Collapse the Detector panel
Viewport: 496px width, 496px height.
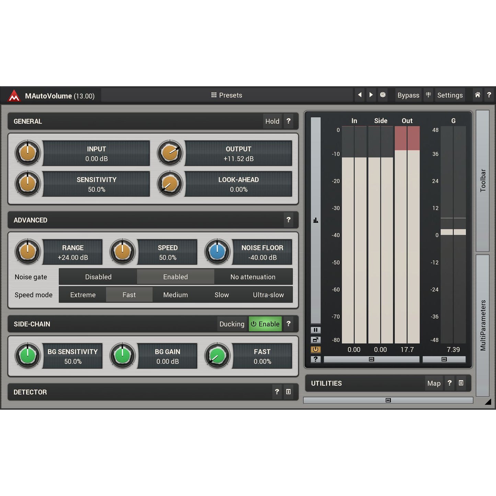[x=289, y=392]
